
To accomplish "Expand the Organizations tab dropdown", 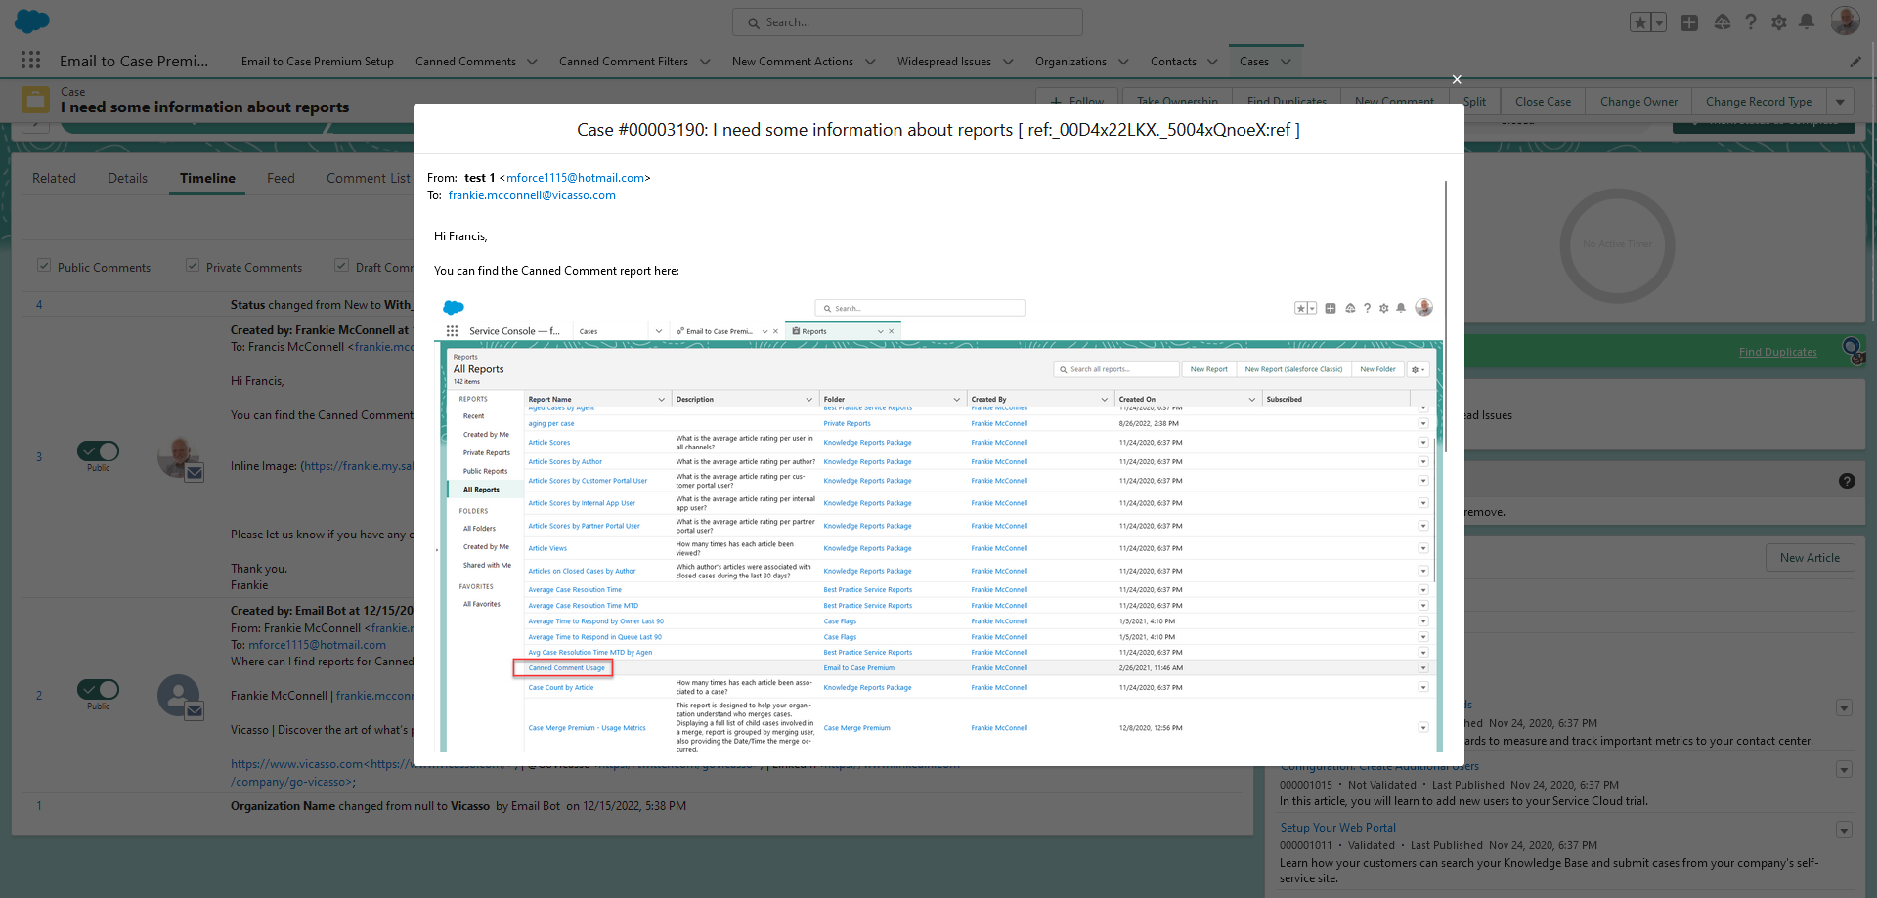I will tap(1123, 62).
